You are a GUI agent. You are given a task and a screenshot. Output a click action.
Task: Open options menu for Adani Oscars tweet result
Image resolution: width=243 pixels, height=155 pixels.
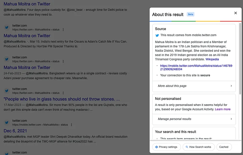(x=63, y=30)
